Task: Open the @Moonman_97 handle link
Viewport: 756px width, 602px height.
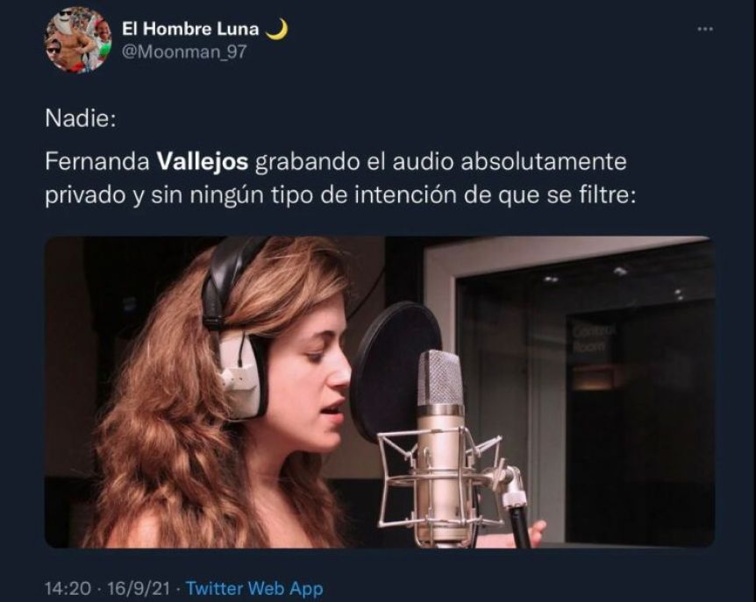Action: coord(184,52)
